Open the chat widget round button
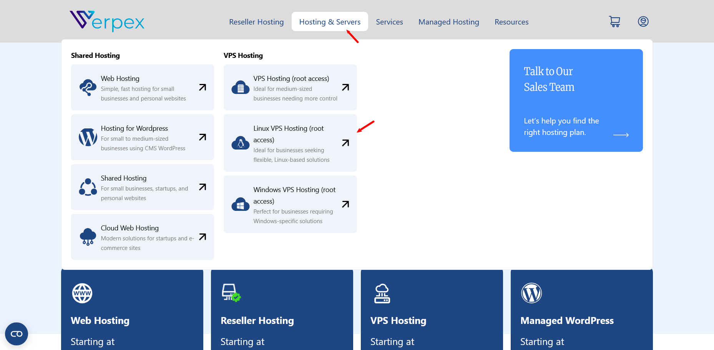This screenshot has height=350, width=714. tap(17, 334)
